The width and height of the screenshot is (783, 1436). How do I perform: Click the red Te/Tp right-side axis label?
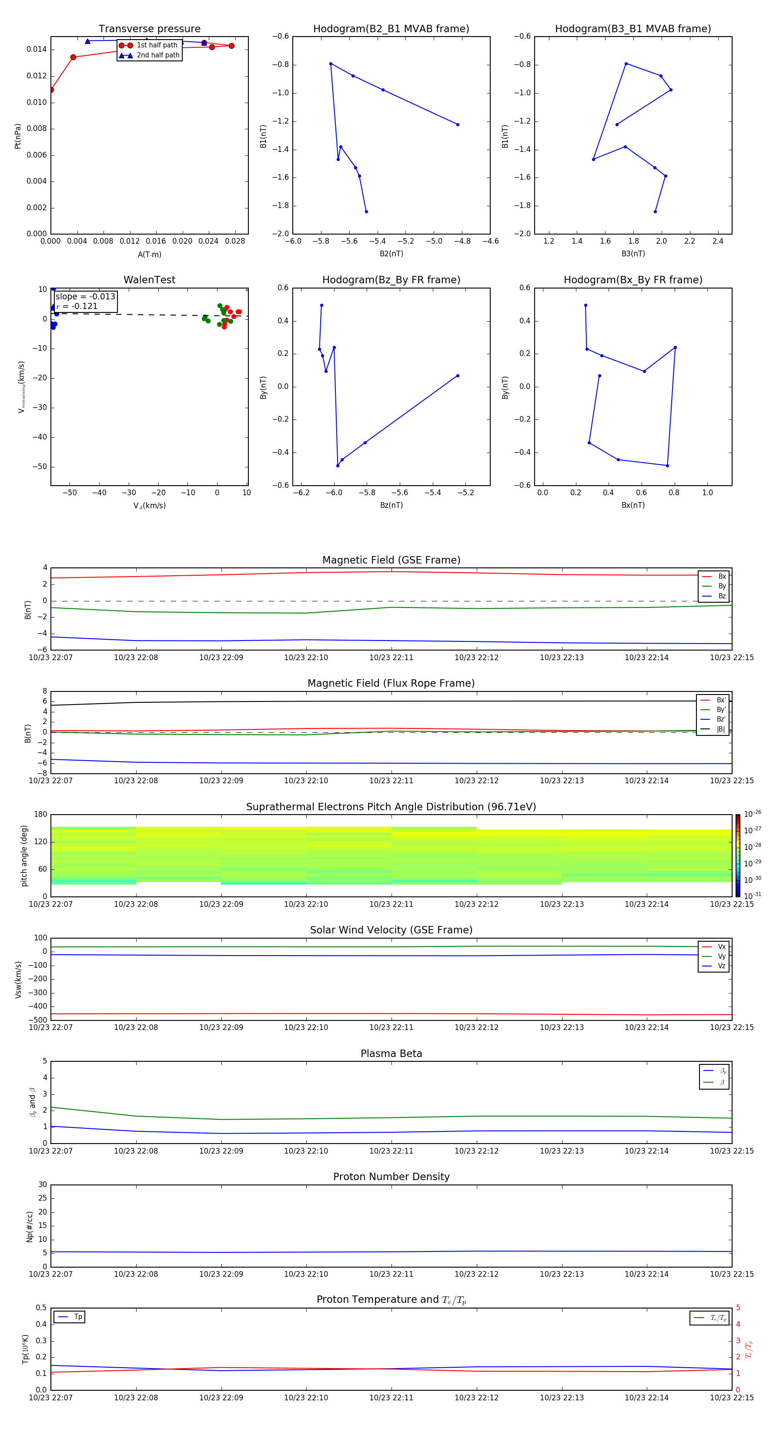pyautogui.click(x=749, y=1349)
